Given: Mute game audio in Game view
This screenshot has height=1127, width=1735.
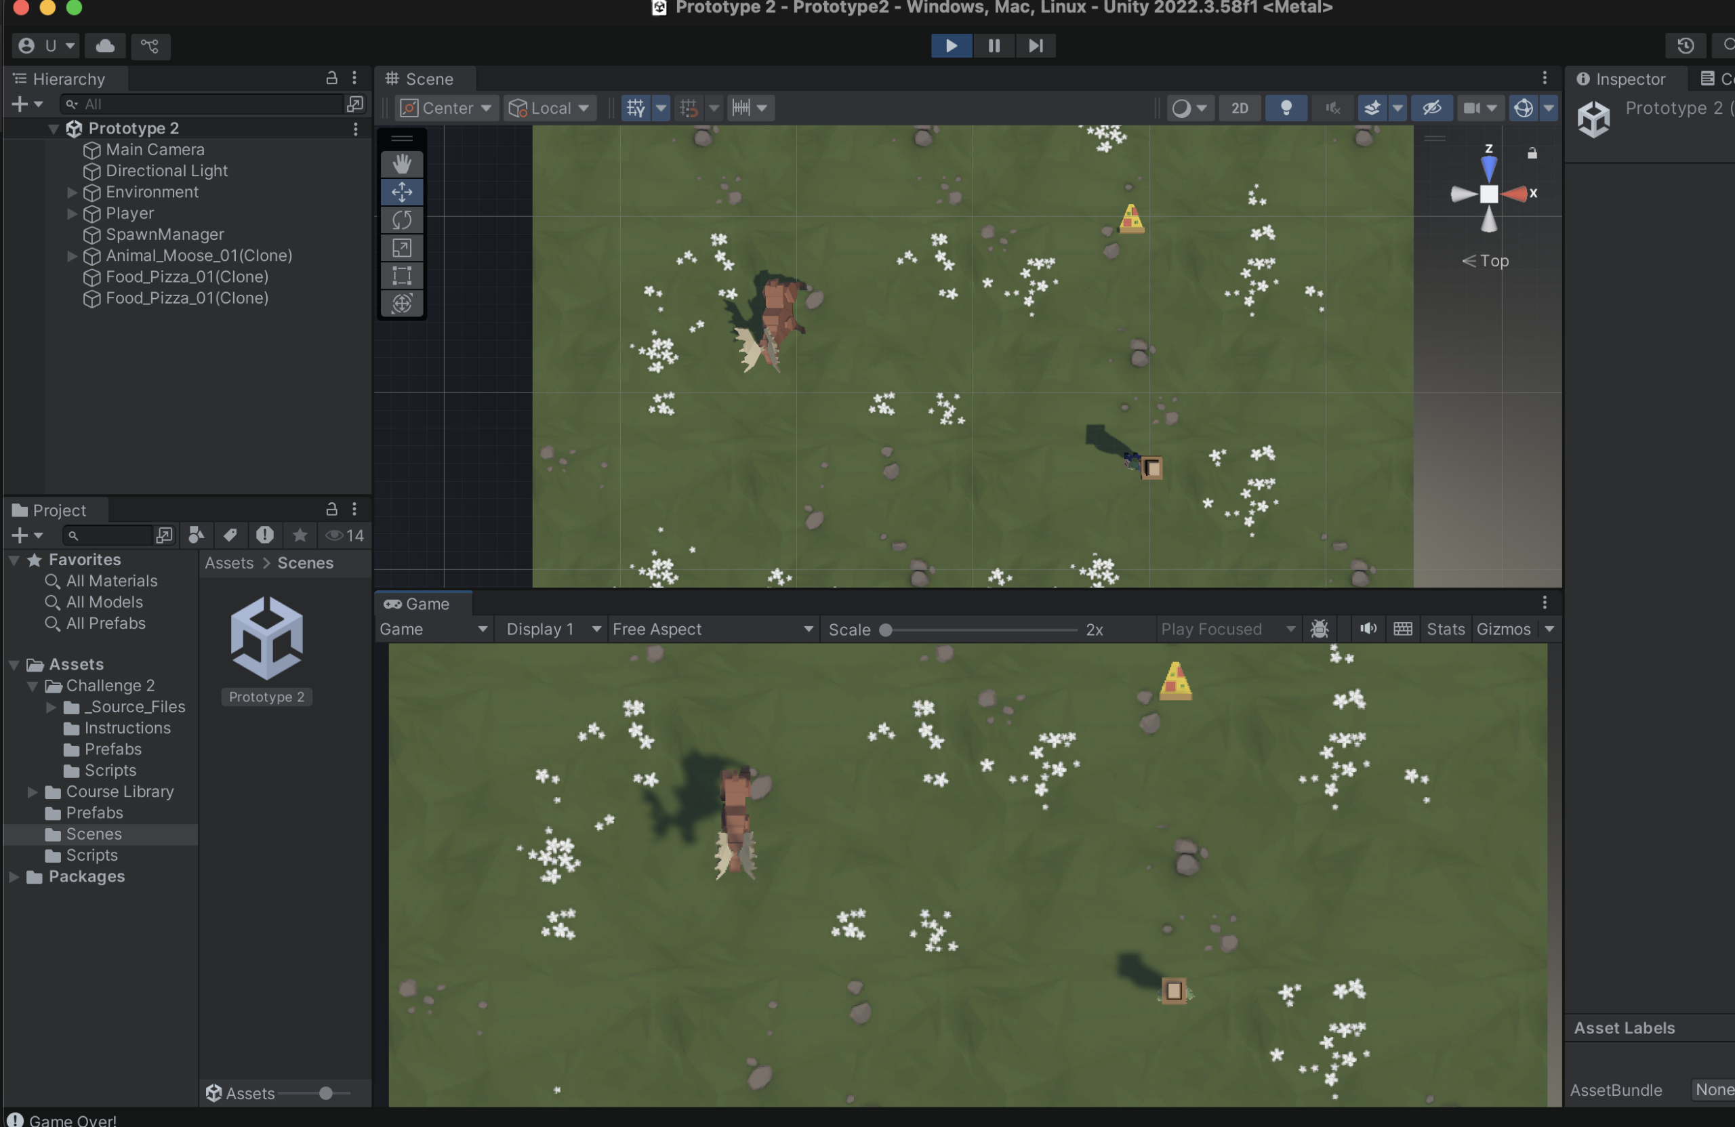Looking at the screenshot, I should [1368, 629].
